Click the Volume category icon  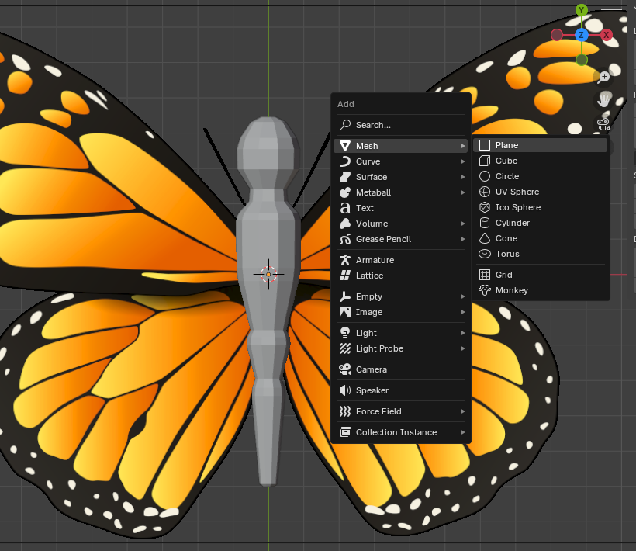345,224
